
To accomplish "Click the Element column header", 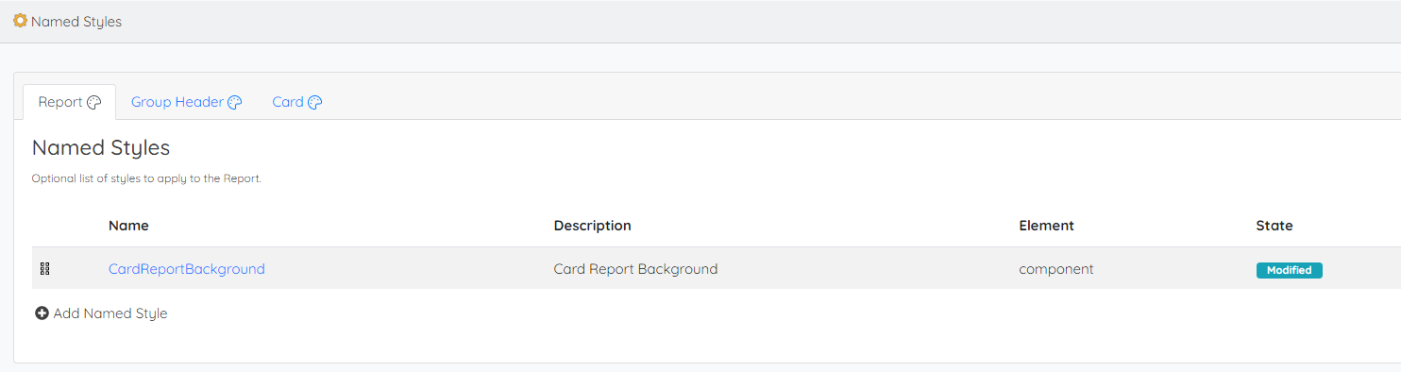I will click(x=1046, y=226).
